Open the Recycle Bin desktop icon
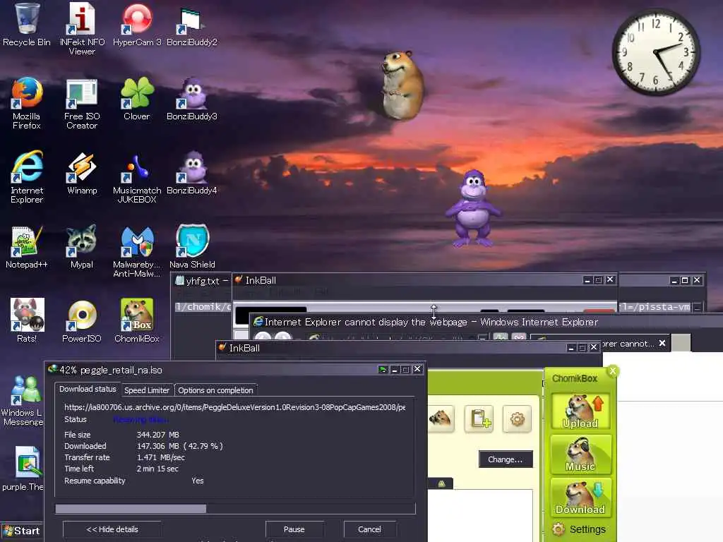The width and height of the screenshot is (723, 542). point(27,25)
